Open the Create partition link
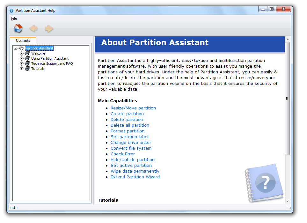The width and height of the screenshot is (307, 223). pyautogui.click(x=127, y=114)
